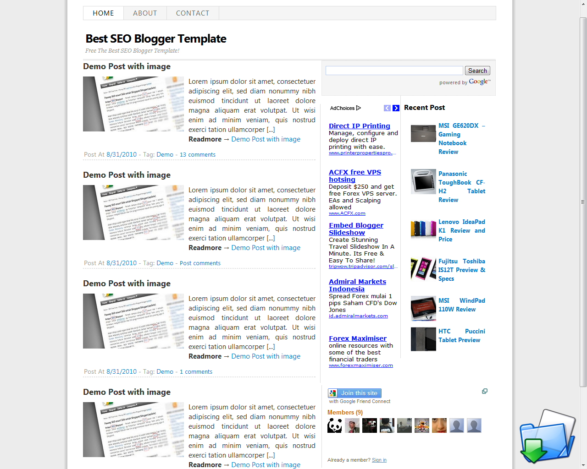Click the MSI GE620DX Gaming Notebook Review link
The width and height of the screenshot is (587, 469).
pyautogui.click(x=462, y=139)
